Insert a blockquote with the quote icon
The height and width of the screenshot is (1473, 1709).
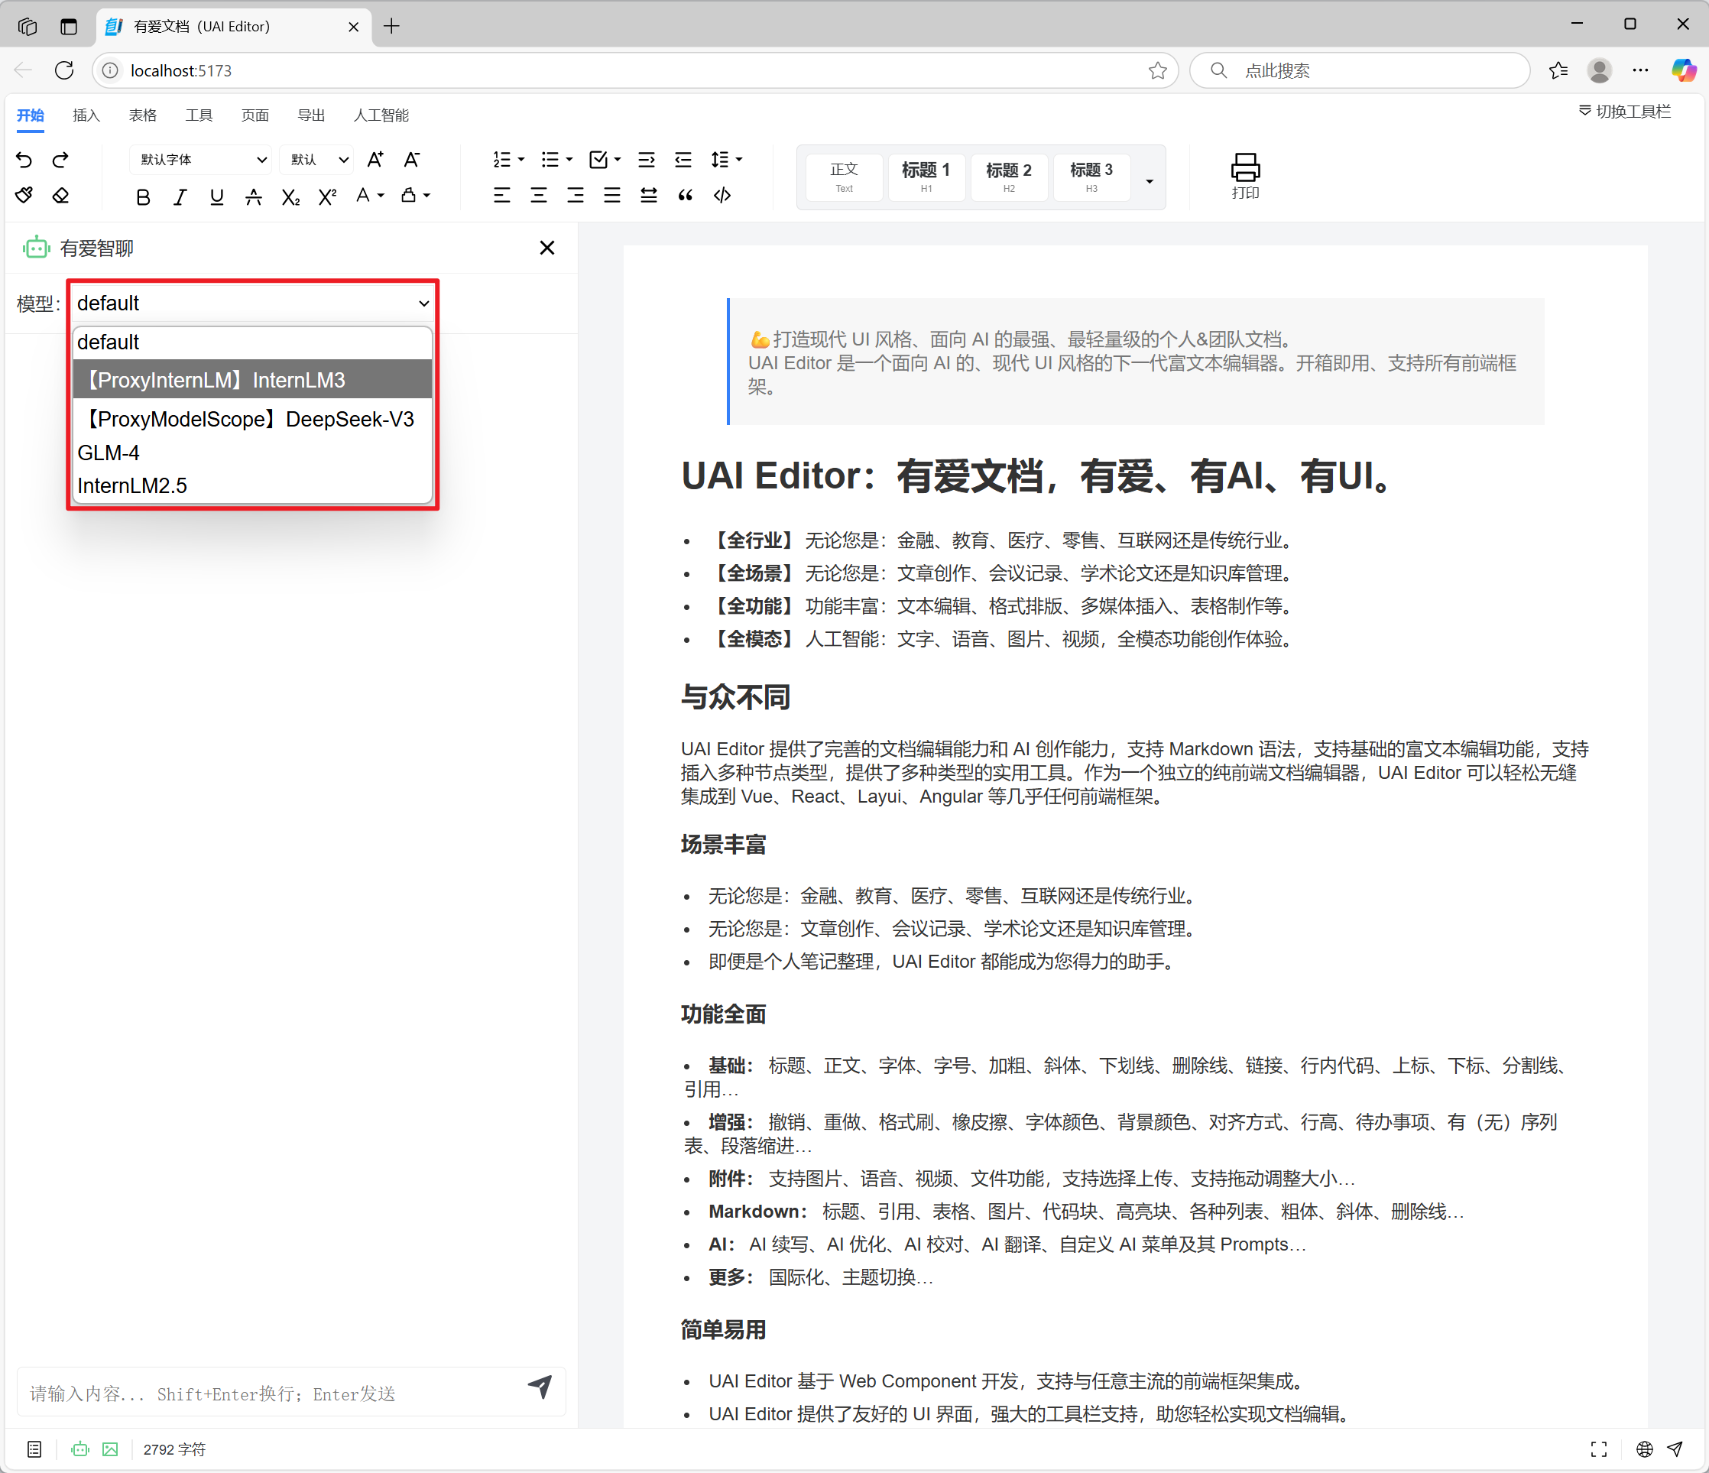pos(686,196)
